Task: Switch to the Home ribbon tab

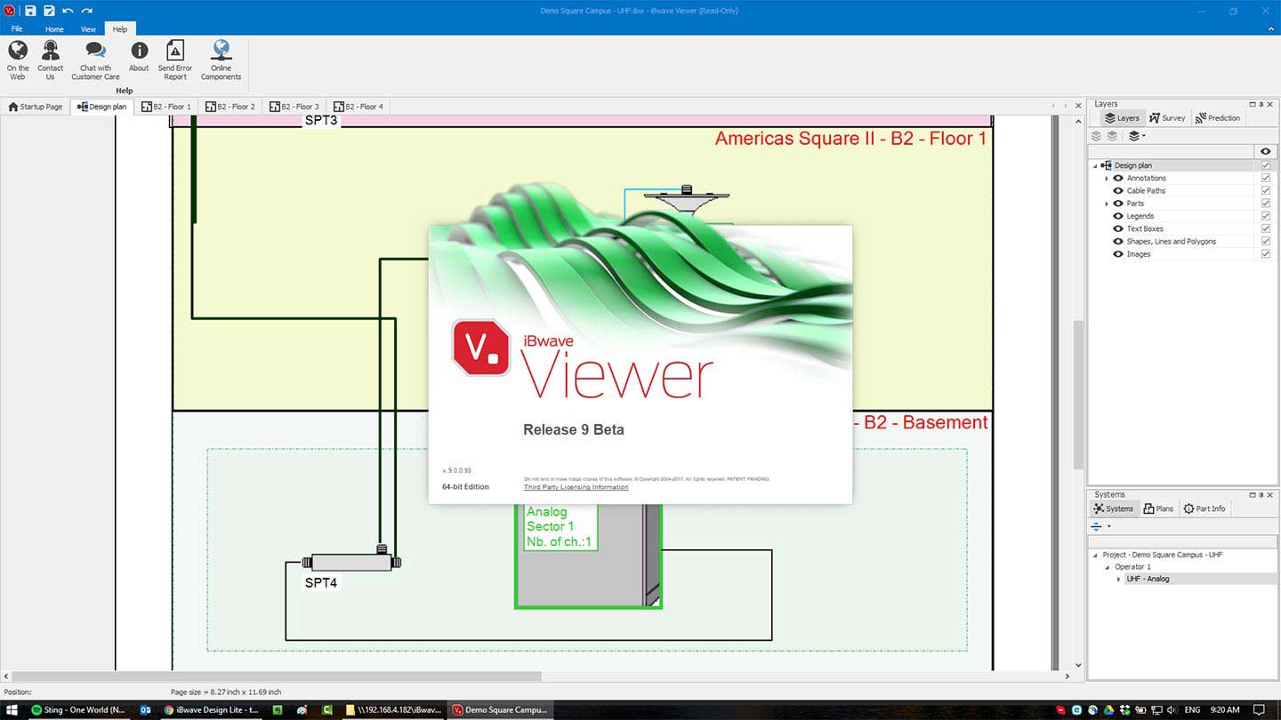Action: 54,29
